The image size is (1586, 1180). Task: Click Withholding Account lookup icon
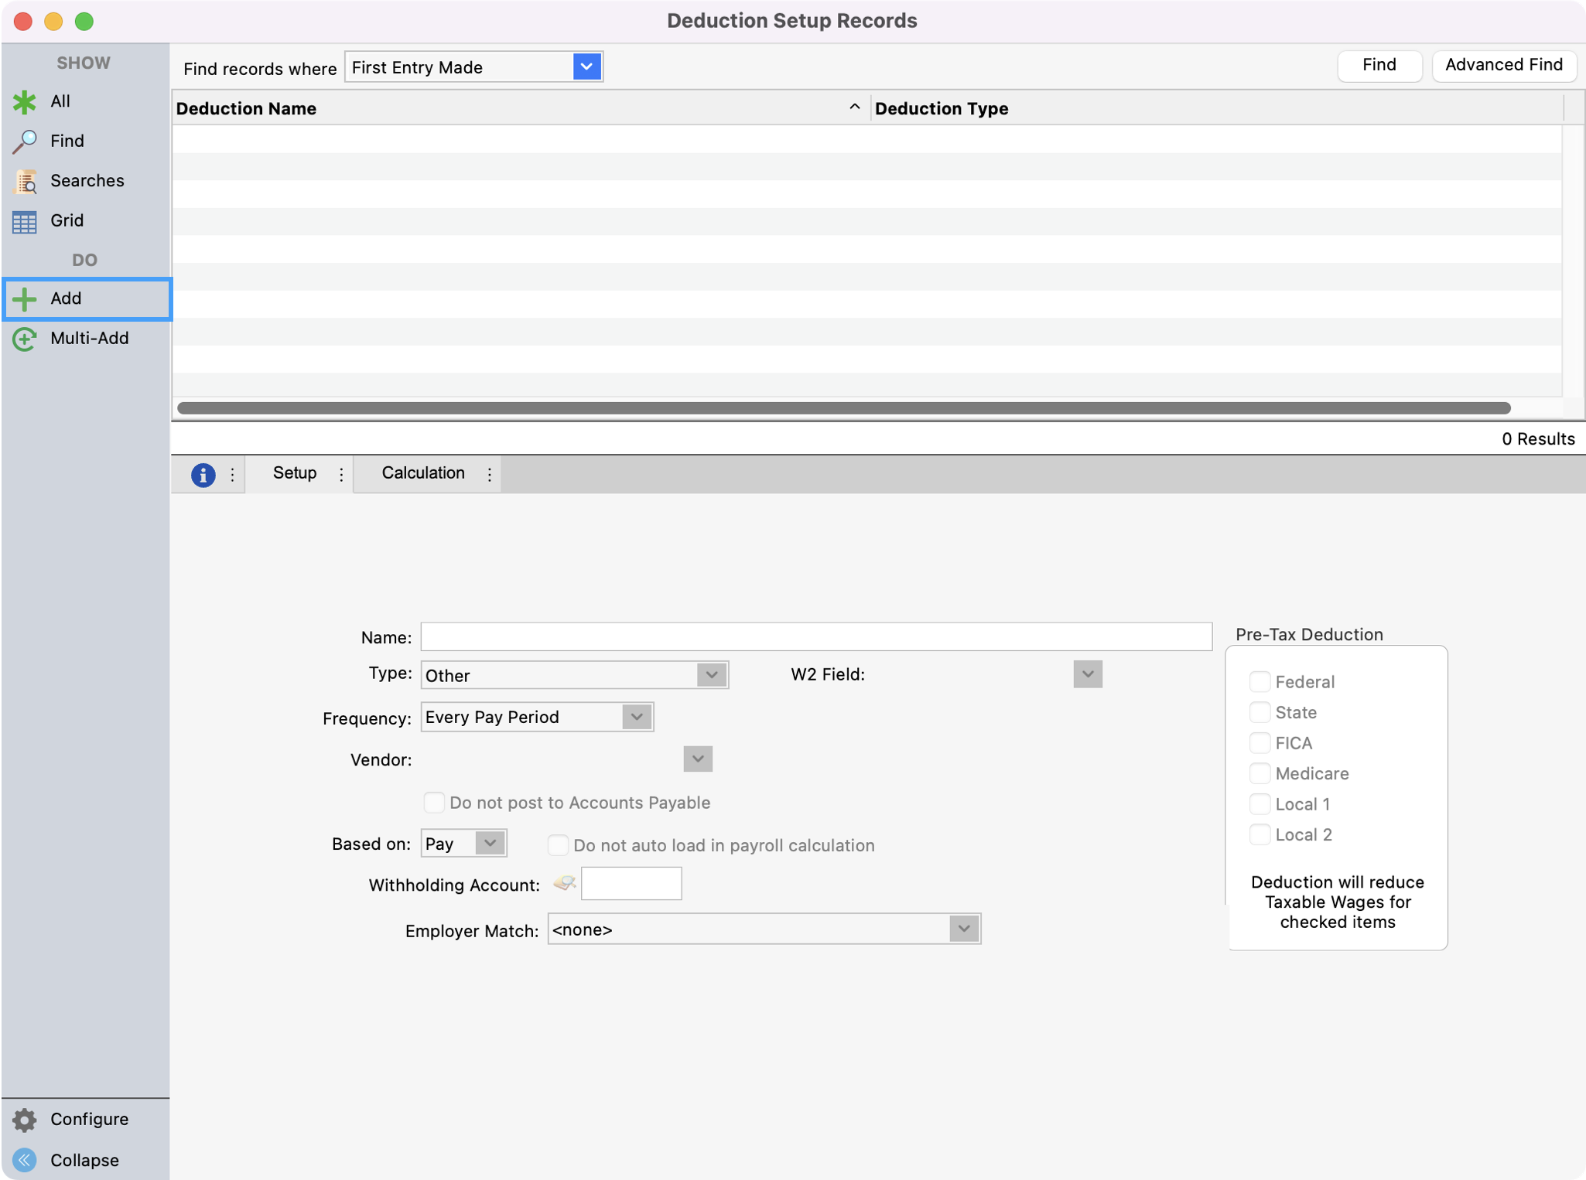coord(565,883)
